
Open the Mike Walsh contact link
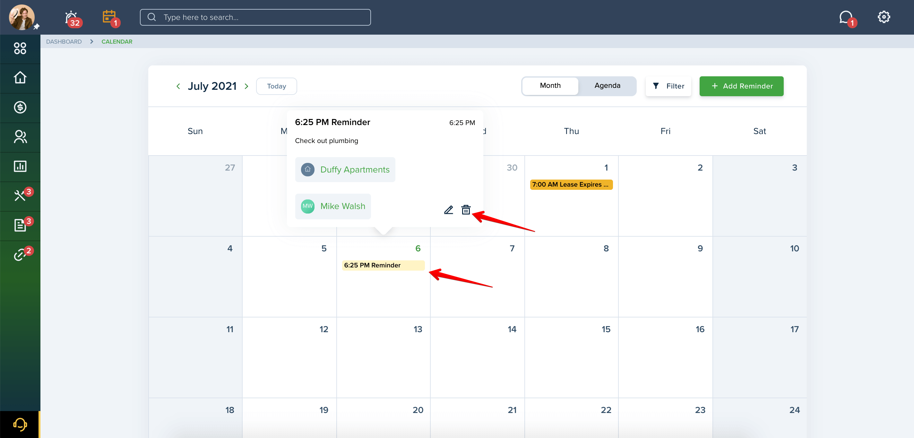(x=333, y=206)
